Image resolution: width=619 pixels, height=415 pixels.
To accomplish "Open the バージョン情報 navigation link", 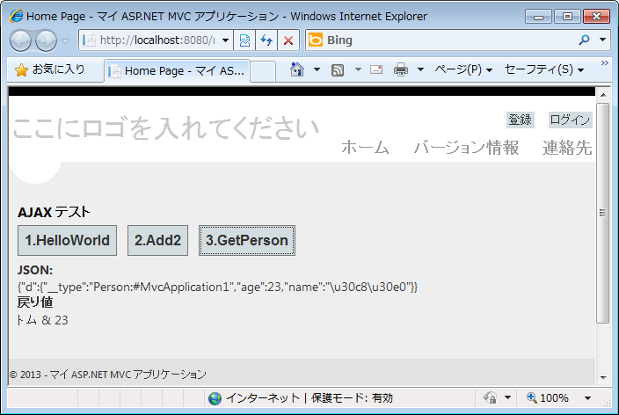I will (x=466, y=148).
